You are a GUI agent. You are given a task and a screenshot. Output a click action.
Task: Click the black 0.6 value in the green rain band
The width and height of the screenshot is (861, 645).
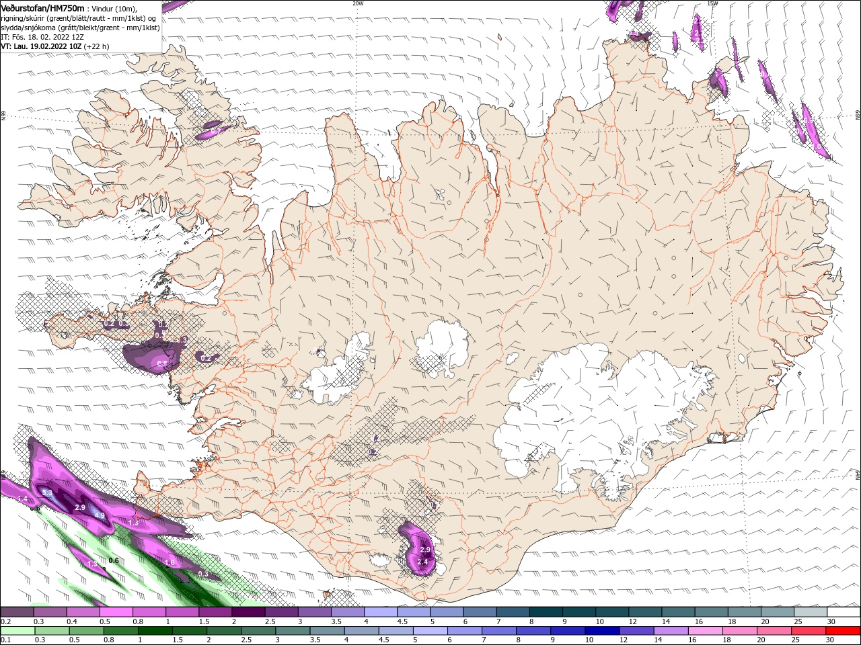coord(114,560)
